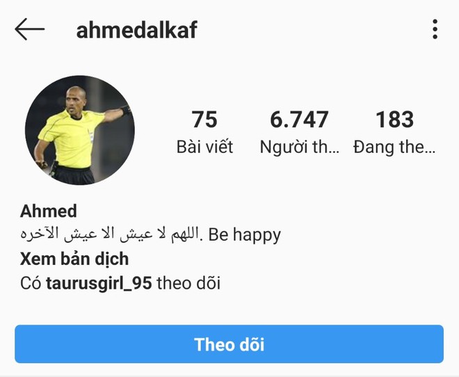Tap the Đang the... following label
The width and height of the screenshot is (459, 377).
394,147
